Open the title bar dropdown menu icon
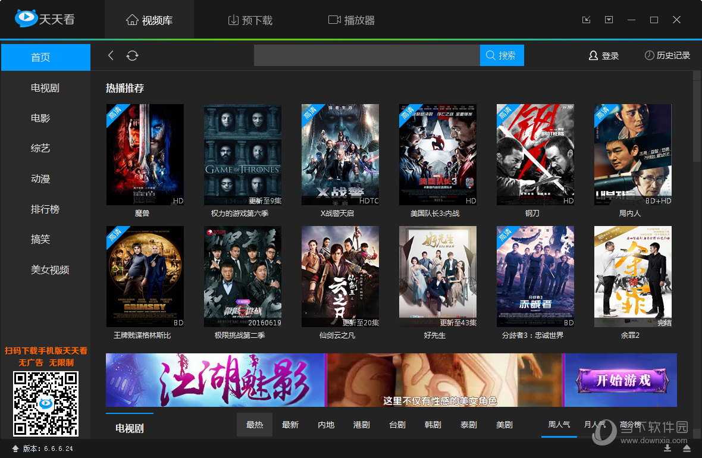The width and height of the screenshot is (702, 458). pos(609,20)
